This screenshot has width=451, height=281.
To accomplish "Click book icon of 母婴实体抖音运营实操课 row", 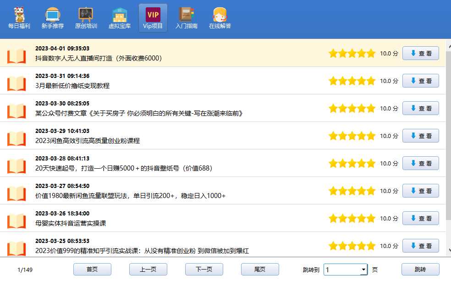I will [x=16, y=221].
